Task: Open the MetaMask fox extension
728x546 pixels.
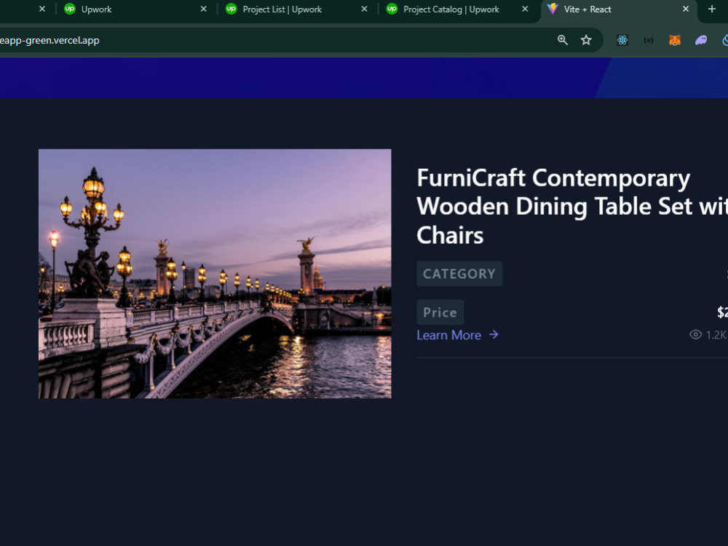Action: (x=675, y=40)
